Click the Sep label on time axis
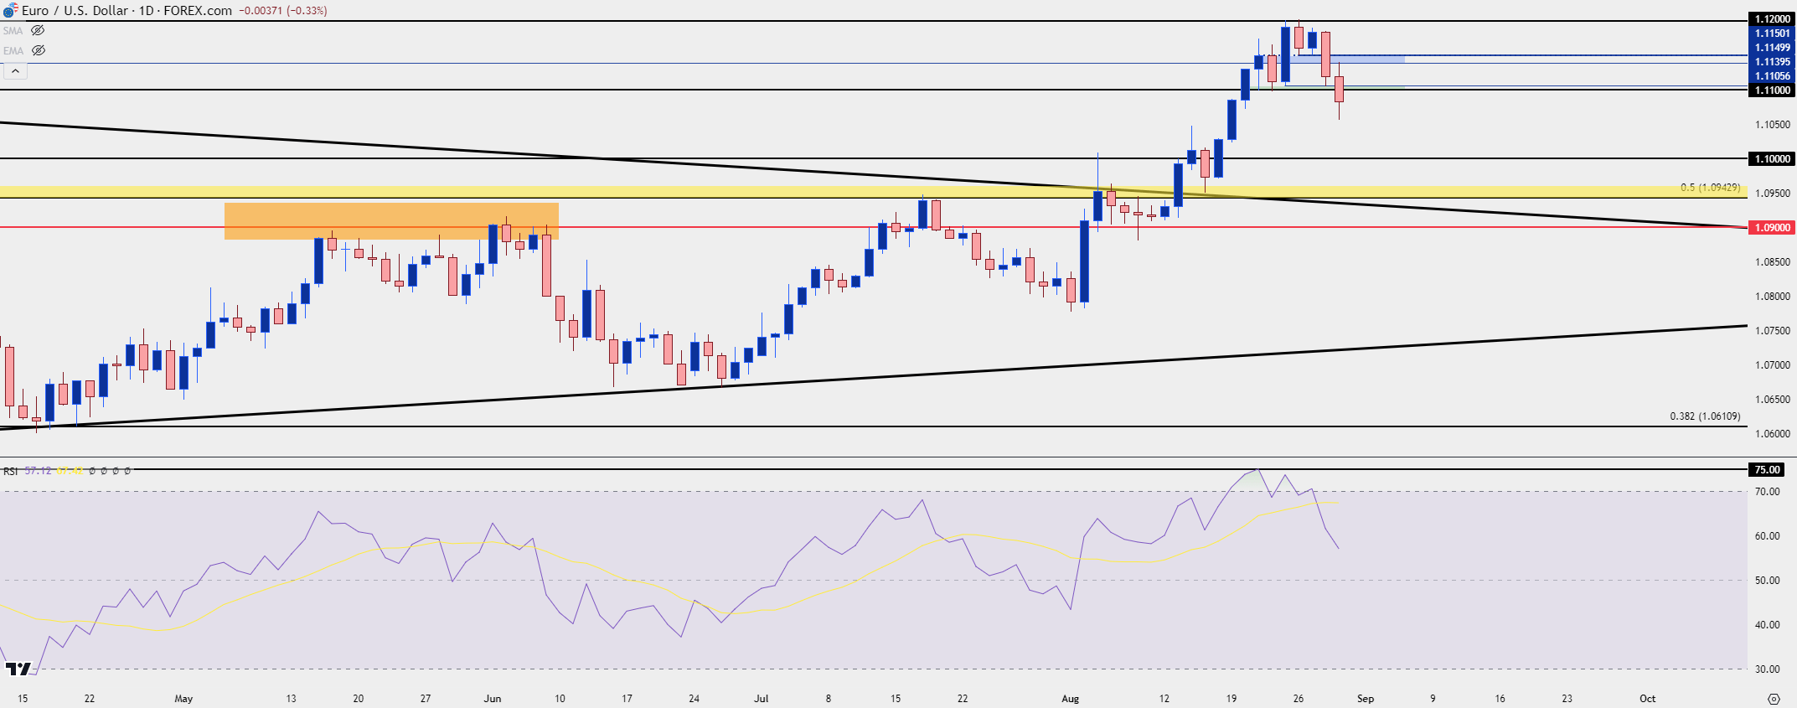Viewport: 1797px width, 708px height. (x=1366, y=699)
